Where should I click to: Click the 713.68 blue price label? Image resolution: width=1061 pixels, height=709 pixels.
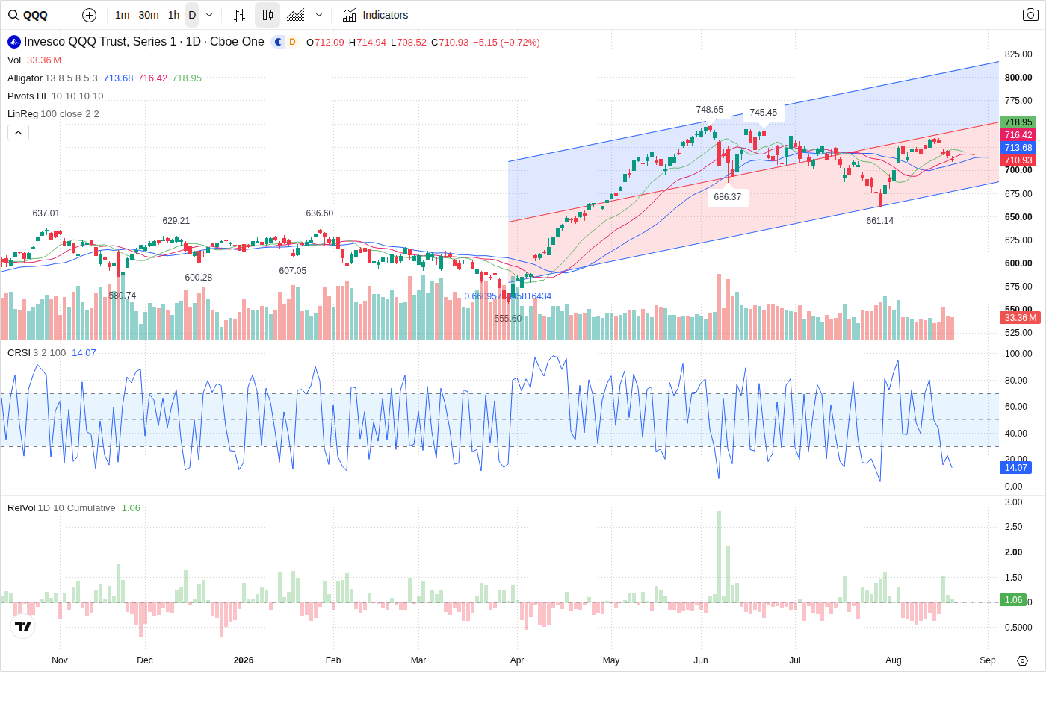click(x=1018, y=148)
